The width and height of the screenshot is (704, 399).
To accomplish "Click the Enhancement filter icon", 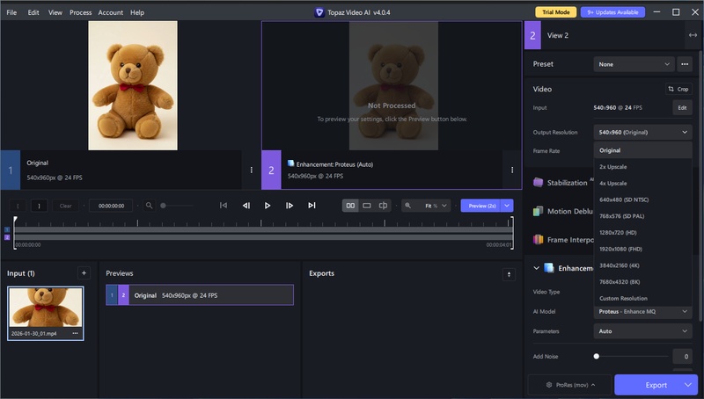I will pos(549,268).
